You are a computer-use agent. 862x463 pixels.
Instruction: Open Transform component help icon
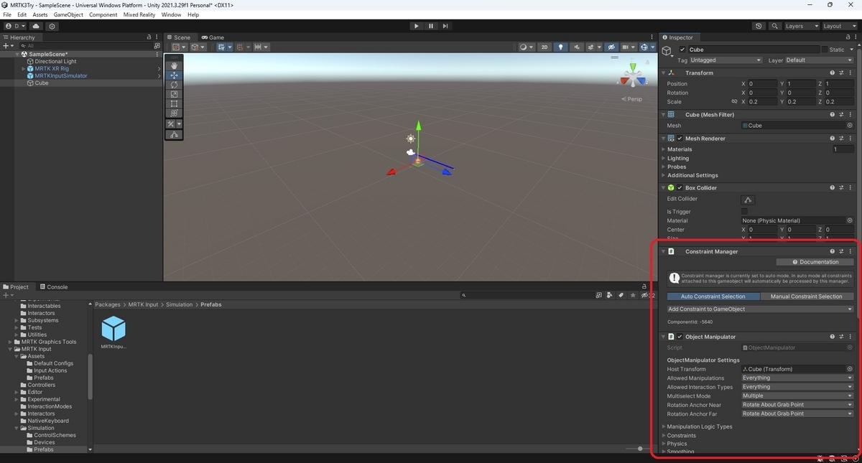pyautogui.click(x=833, y=73)
